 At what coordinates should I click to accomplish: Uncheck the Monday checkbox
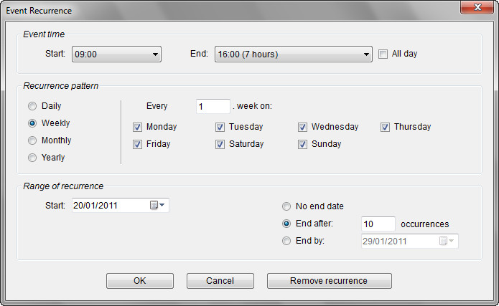pos(138,128)
